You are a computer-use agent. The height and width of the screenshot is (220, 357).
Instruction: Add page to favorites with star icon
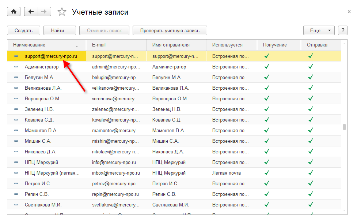point(62,12)
